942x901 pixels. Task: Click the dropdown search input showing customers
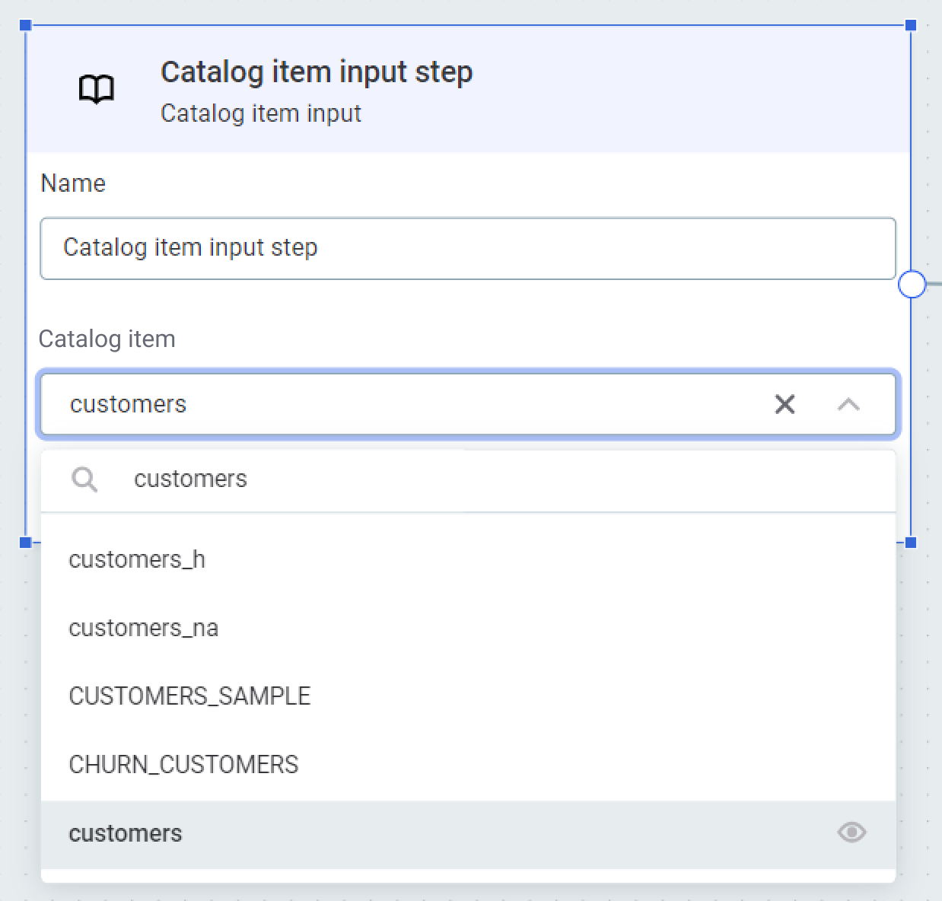click(304, 479)
